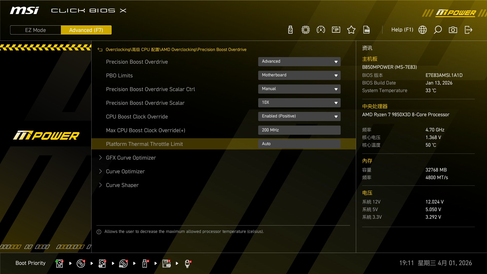Click the CPU chip icon in top toolbar
This screenshot has width=487, height=274.
coord(306,30)
